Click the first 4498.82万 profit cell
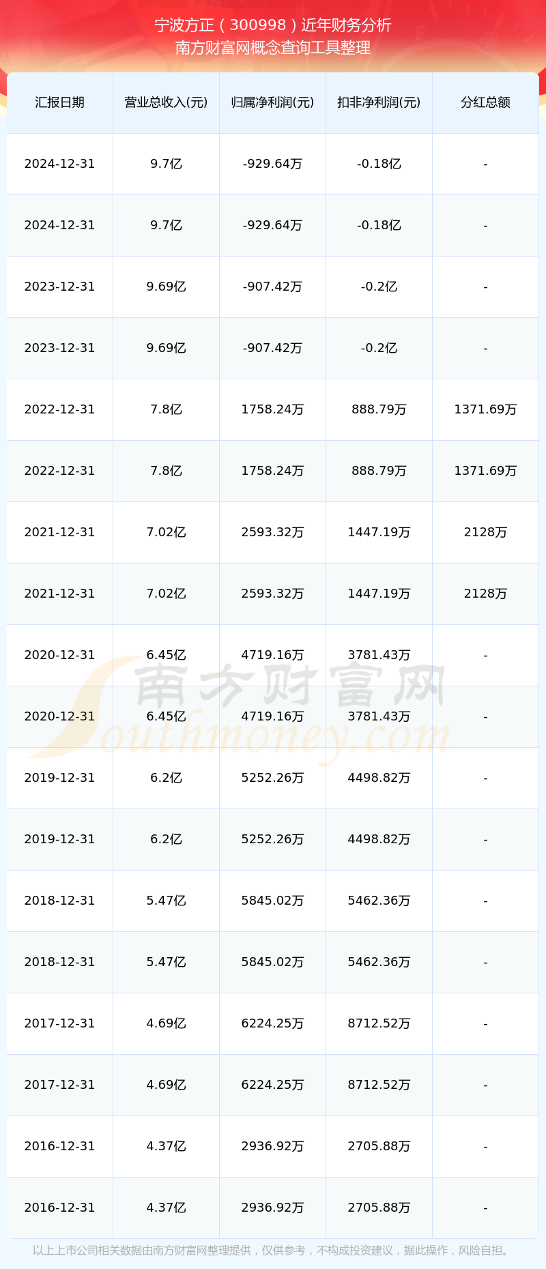546x1269 pixels. pyautogui.click(x=379, y=778)
